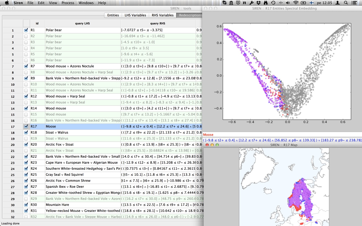Click the user account icon in menu bar
The width and height of the screenshot is (362, 226).
pyautogui.click(x=338, y=3)
